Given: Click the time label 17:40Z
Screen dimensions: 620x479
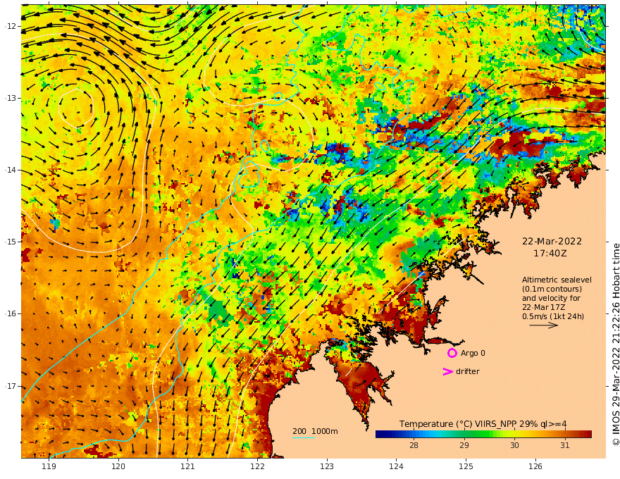Looking at the screenshot, I should pyautogui.click(x=550, y=254).
